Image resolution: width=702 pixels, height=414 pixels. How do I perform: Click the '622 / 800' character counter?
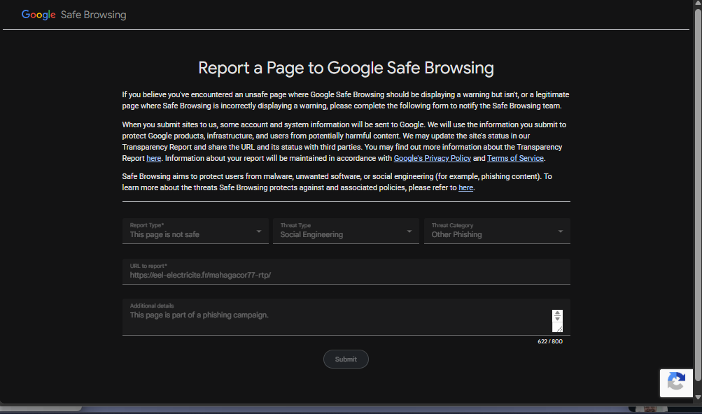point(550,341)
